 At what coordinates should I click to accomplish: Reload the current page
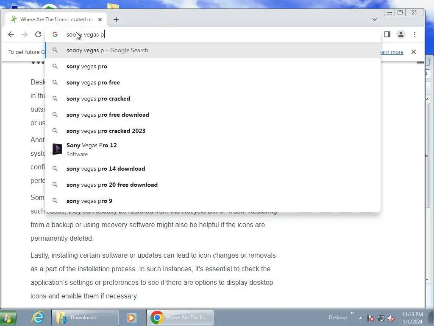coord(38,34)
